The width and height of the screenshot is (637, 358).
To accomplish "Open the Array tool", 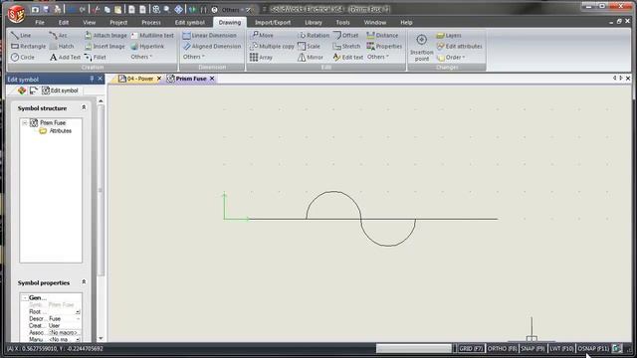I will (x=261, y=58).
